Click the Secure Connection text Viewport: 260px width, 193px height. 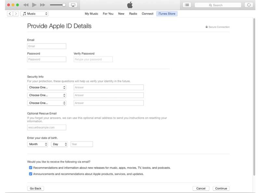[x=219, y=27]
